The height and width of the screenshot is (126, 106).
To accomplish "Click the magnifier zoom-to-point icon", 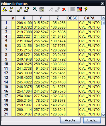I will point(35,9).
